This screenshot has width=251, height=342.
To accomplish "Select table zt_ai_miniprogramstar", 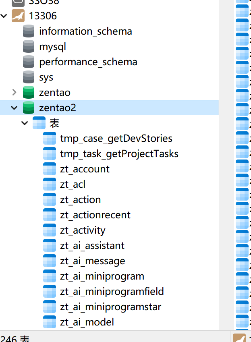I will [110, 307].
